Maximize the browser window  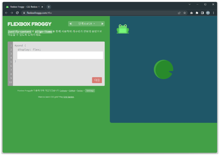point(205,4)
